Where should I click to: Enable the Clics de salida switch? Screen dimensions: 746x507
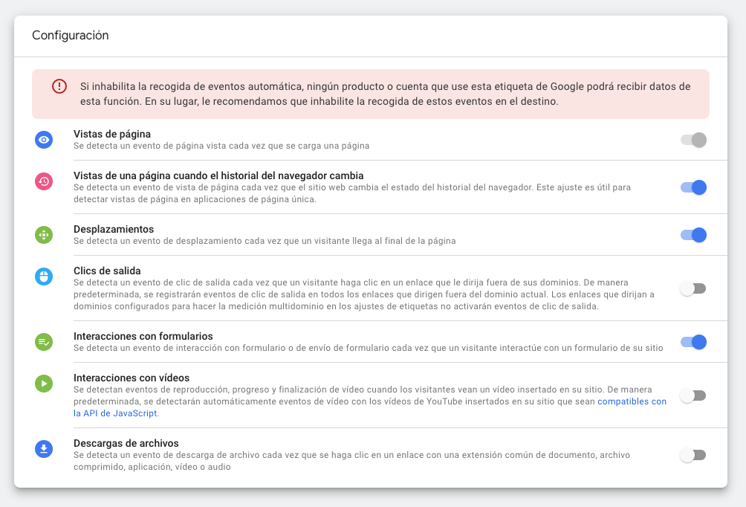[693, 288]
